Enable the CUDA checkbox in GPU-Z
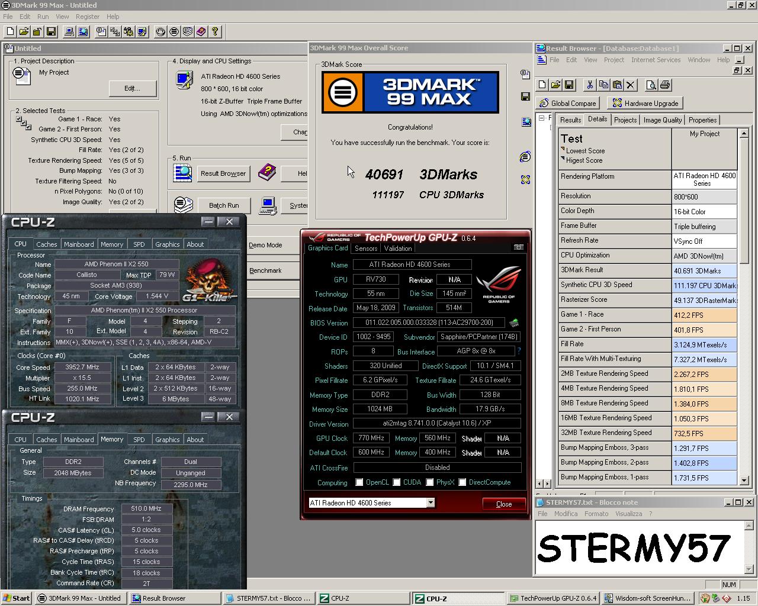 pyautogui.click(x=396, y=482)
